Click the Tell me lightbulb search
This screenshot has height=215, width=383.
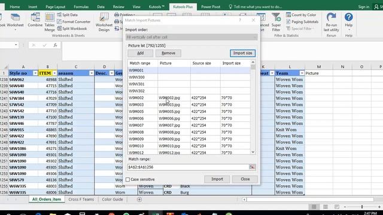[256, 7]
